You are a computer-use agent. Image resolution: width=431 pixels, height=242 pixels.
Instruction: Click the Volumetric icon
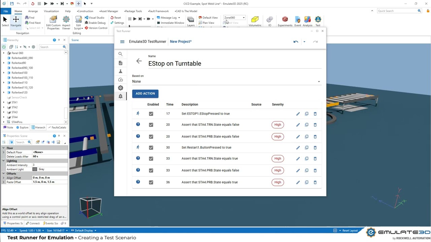tap(255, 22)
